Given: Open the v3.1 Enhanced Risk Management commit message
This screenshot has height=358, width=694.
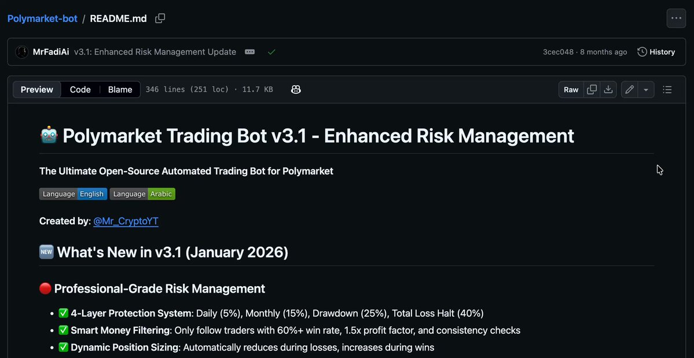Looking at the screenshot, I should pos(155,52).
